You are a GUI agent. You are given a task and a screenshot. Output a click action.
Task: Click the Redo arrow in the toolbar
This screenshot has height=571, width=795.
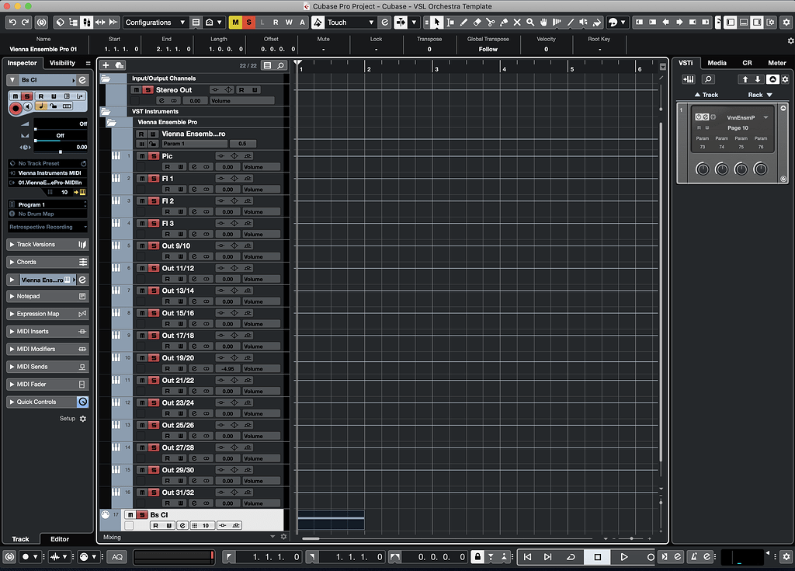tap(25, 23)
